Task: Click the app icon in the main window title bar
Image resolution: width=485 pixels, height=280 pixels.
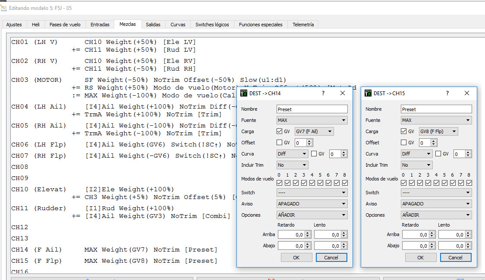Action: pyautogui.click(x=4, y=8)
